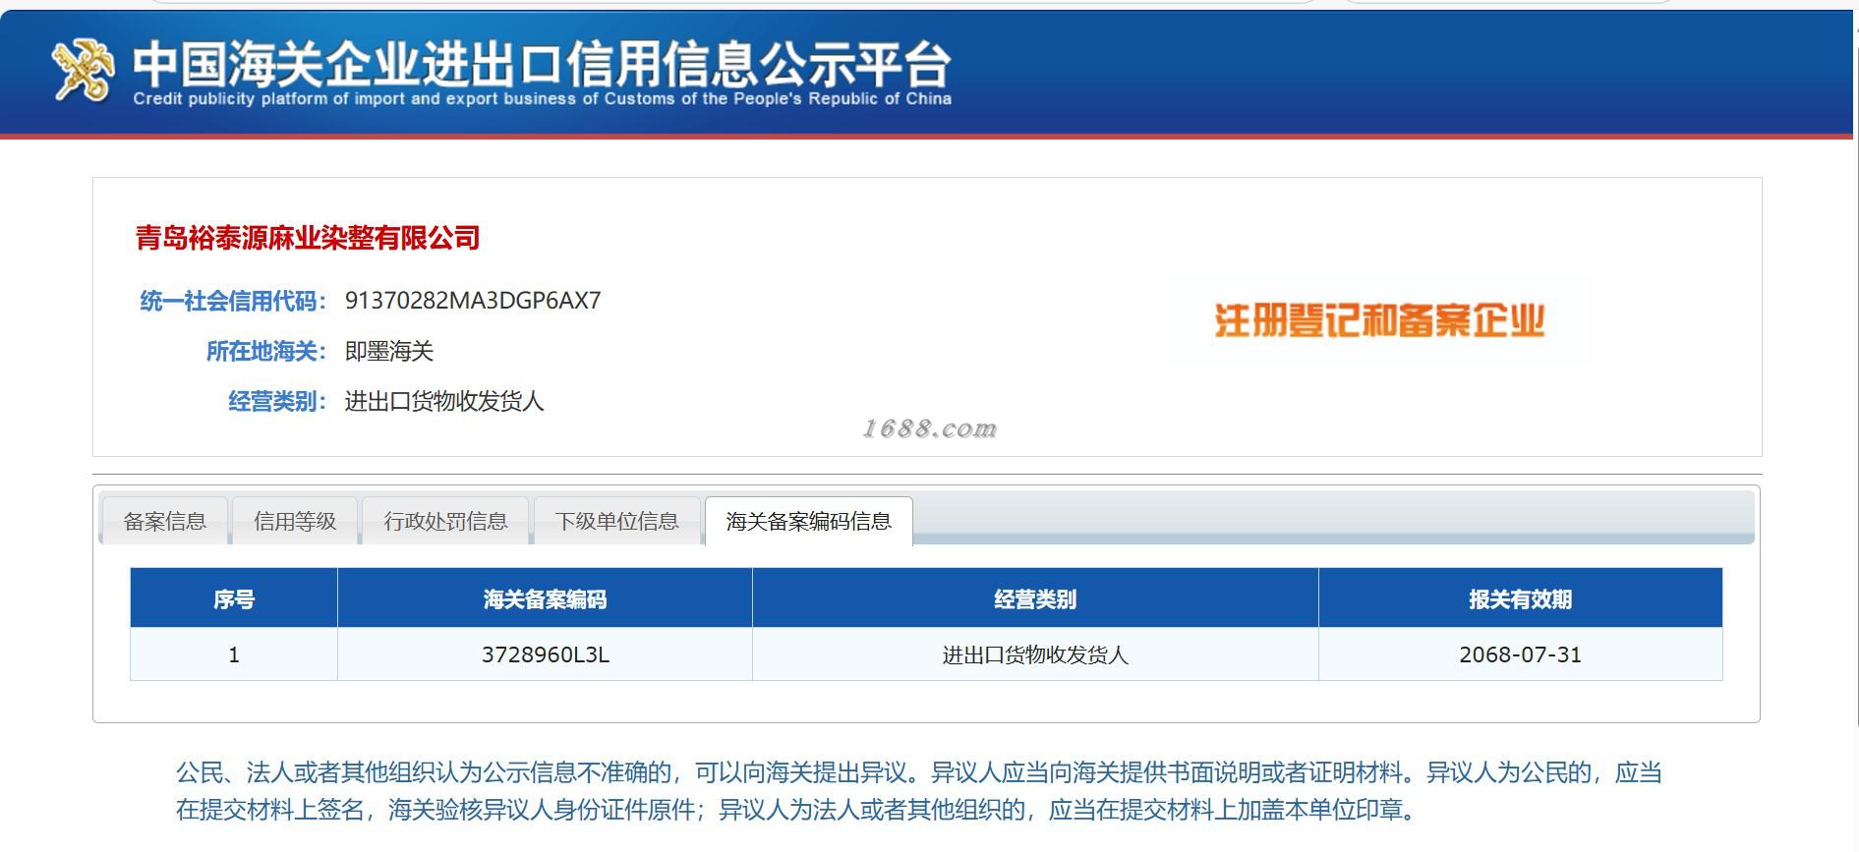Click the platform title 中国海关企业进出口信用信息公示平台

click(x=542, y=64)
